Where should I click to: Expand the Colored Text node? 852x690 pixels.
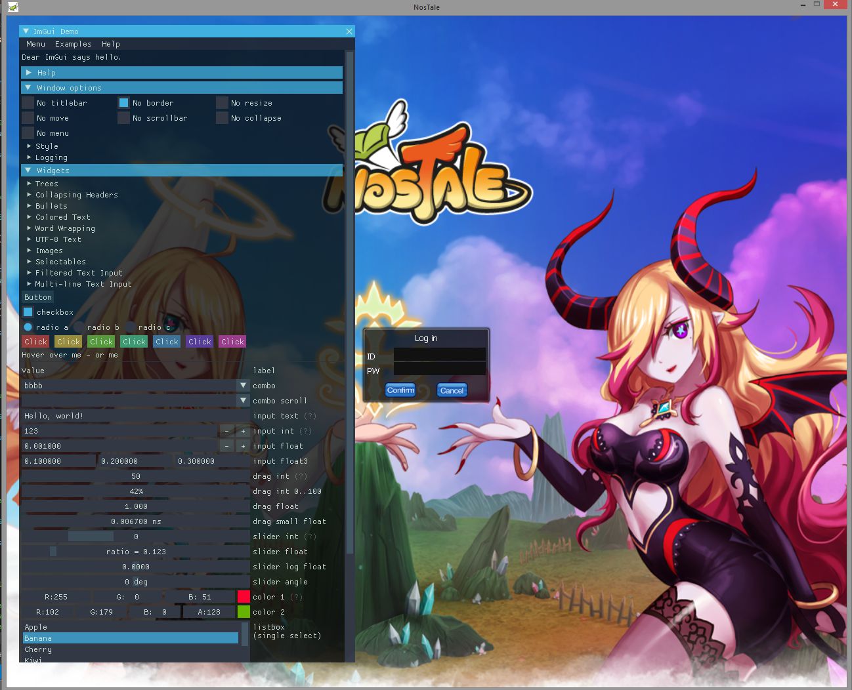58,217
